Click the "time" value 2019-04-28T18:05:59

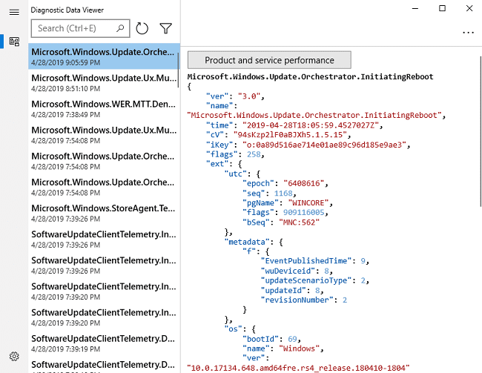click(x=311, y=125)
